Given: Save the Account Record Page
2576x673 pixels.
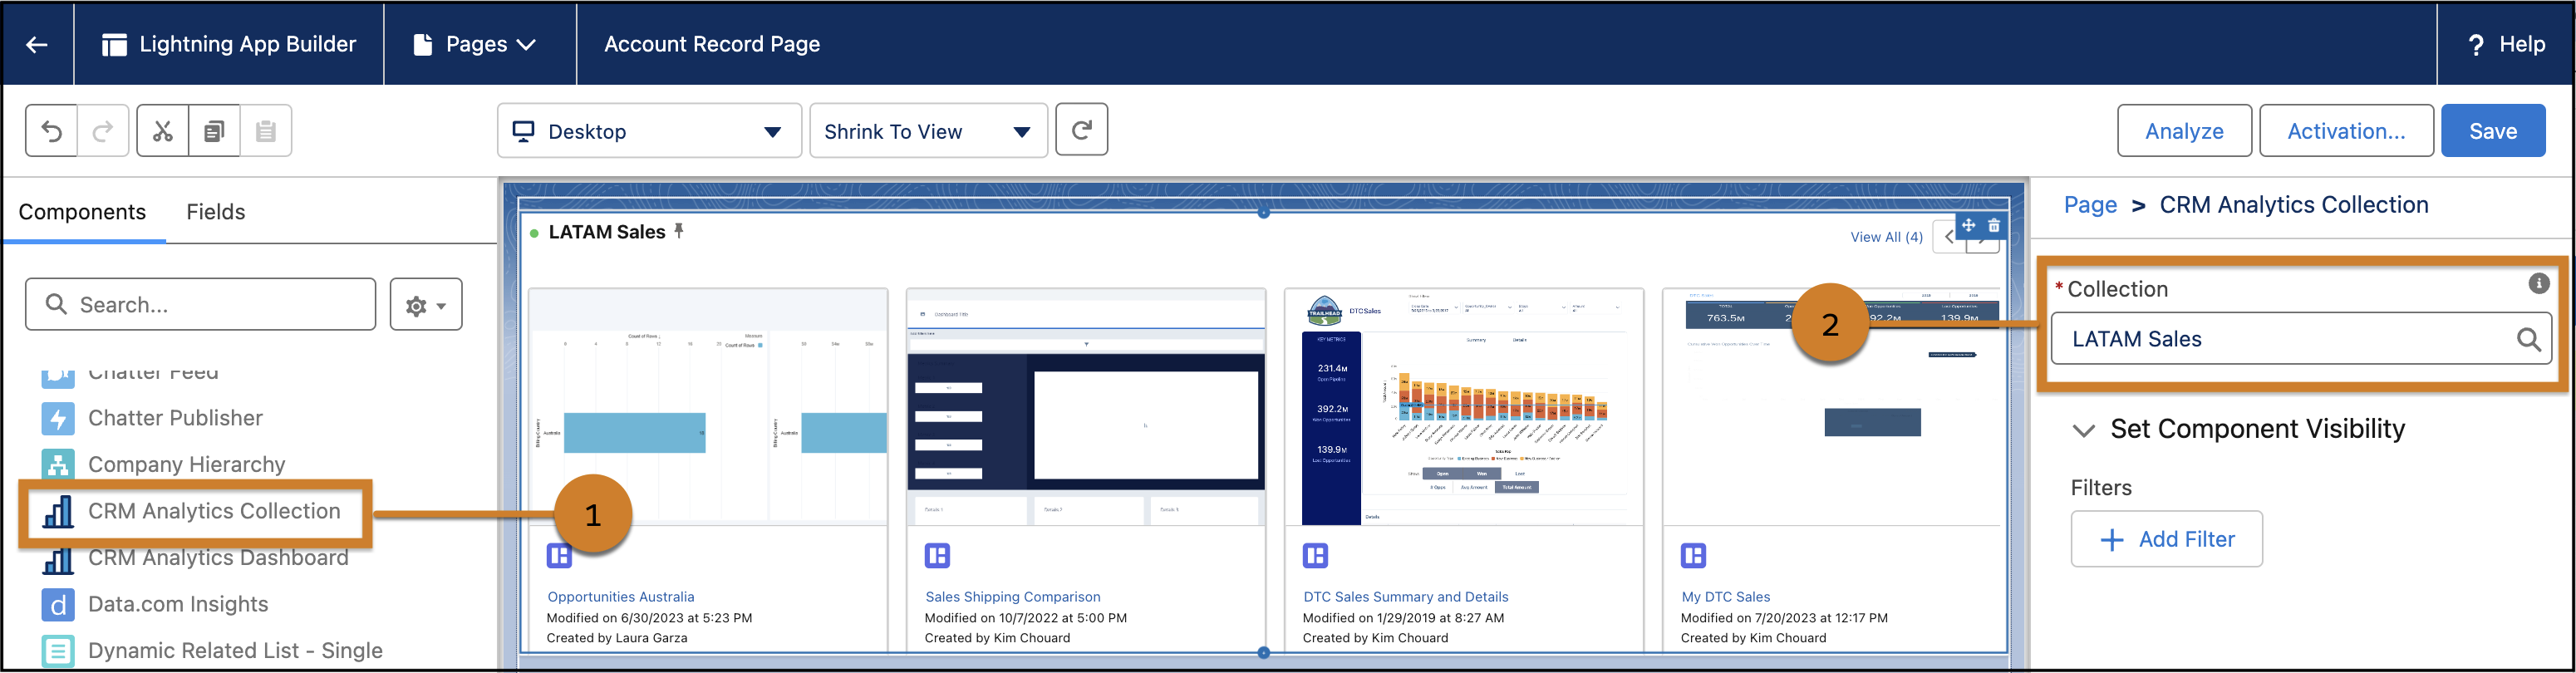Looking at the screenshot, I should 2493,131.
